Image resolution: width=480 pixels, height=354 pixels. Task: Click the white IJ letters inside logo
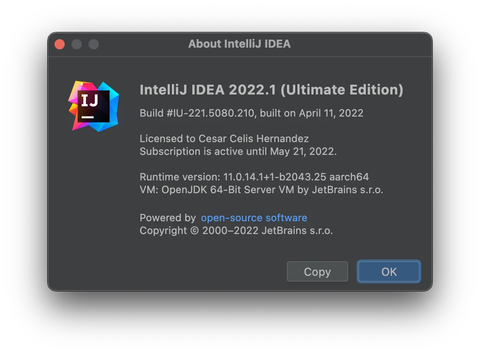90,101
